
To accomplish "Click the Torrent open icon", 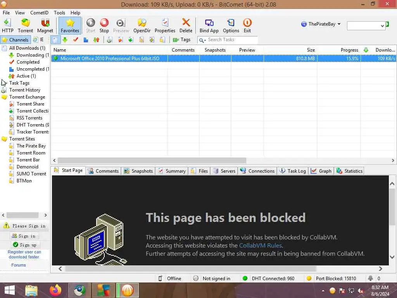I will (25, 26).
